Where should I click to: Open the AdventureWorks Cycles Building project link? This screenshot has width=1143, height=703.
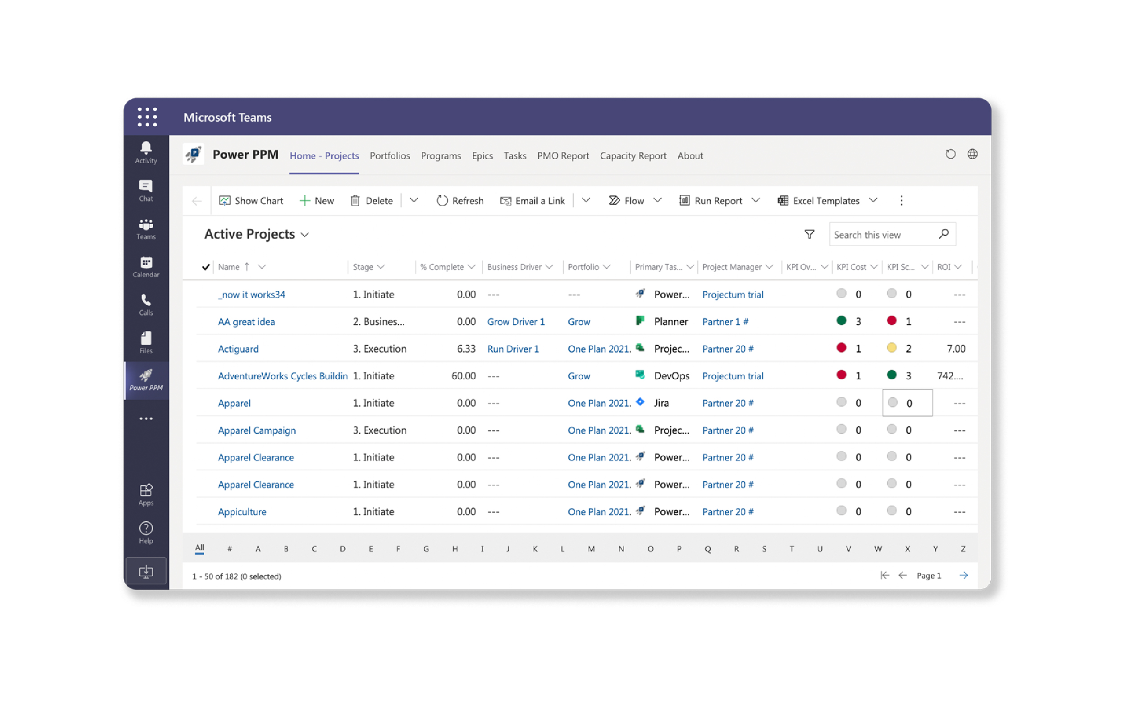pyautogui.click(x=282, y=376)
